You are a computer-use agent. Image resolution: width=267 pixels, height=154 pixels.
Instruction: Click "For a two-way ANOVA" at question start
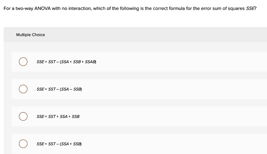coord(27,9)
